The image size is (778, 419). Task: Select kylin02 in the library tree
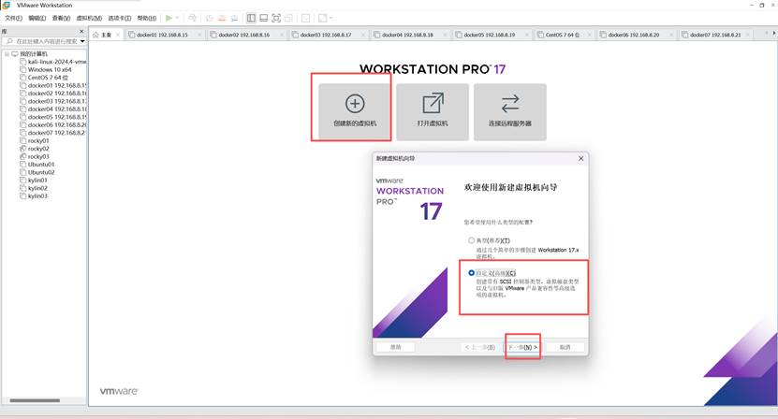(x=34, y=188)
